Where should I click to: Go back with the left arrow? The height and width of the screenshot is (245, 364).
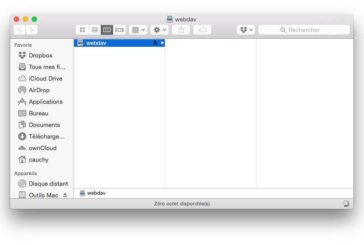[x=20, y=30]
